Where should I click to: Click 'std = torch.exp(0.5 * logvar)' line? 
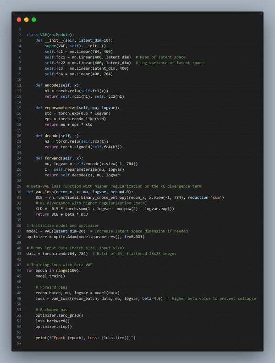pos(77,113)
